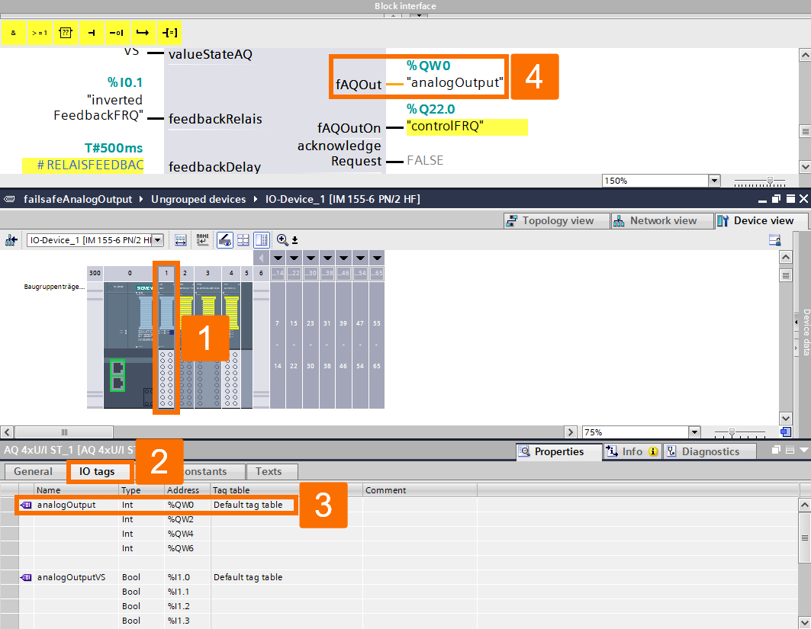Select the open branch arrow icon
811x629 pixels.
143,33
